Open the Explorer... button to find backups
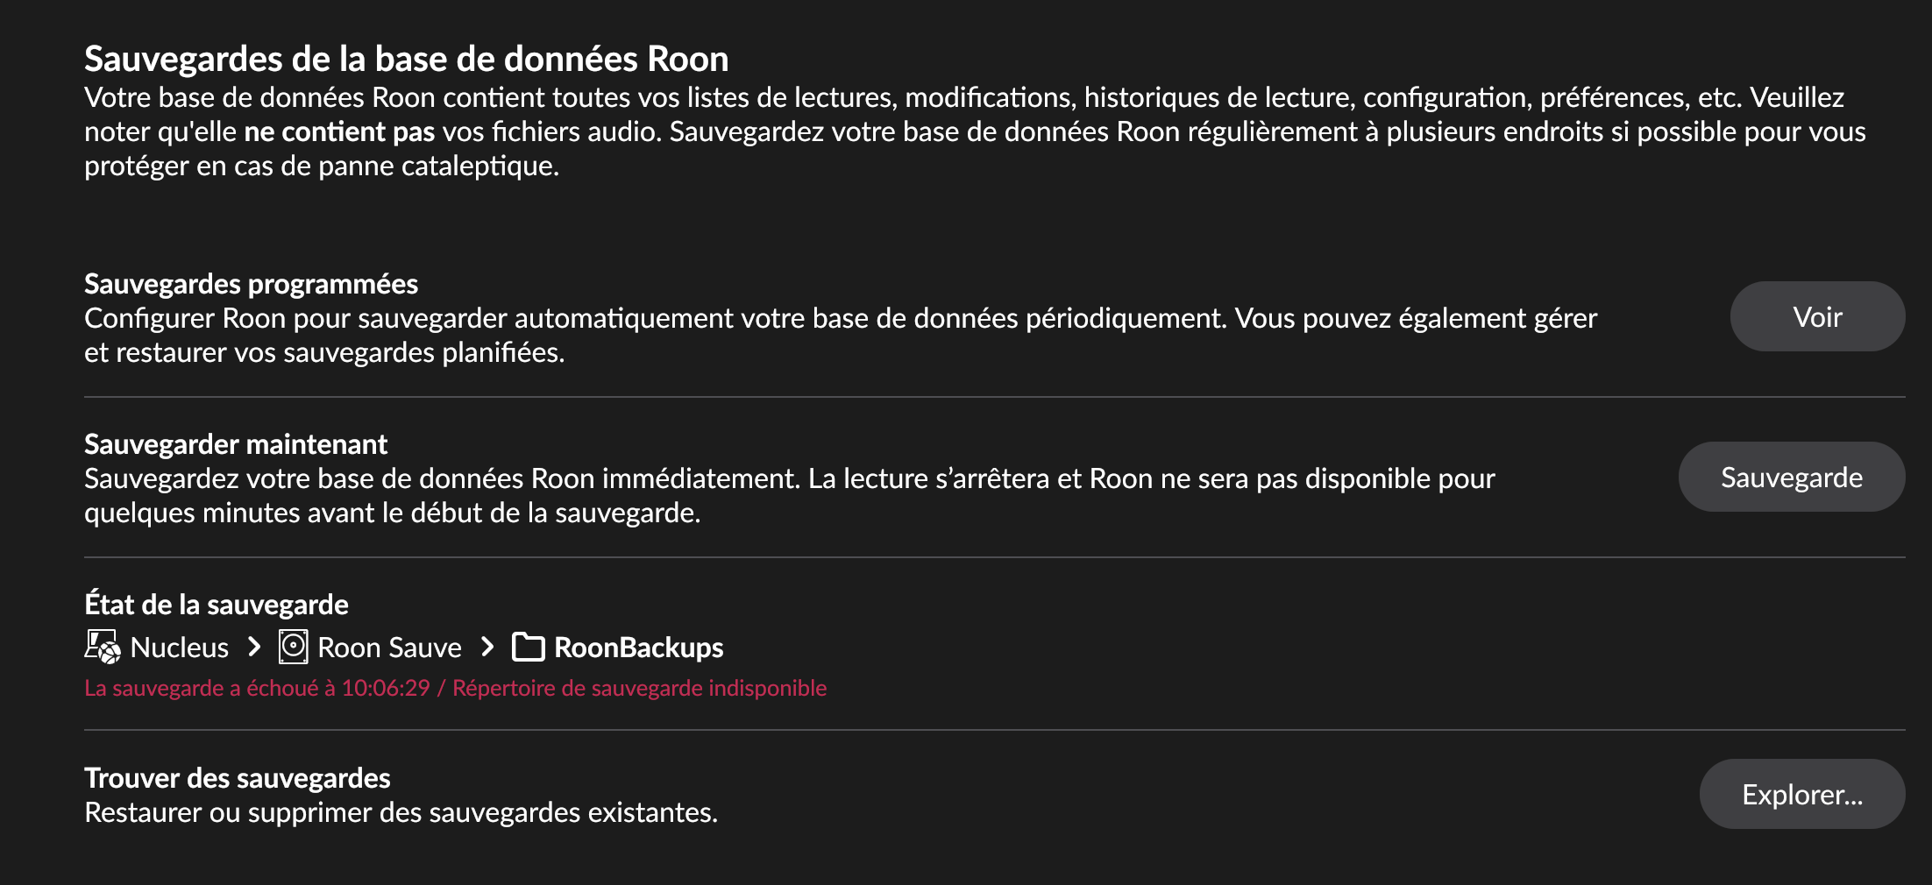Viewport: 1932px width, 885px height. point(1801,794)
